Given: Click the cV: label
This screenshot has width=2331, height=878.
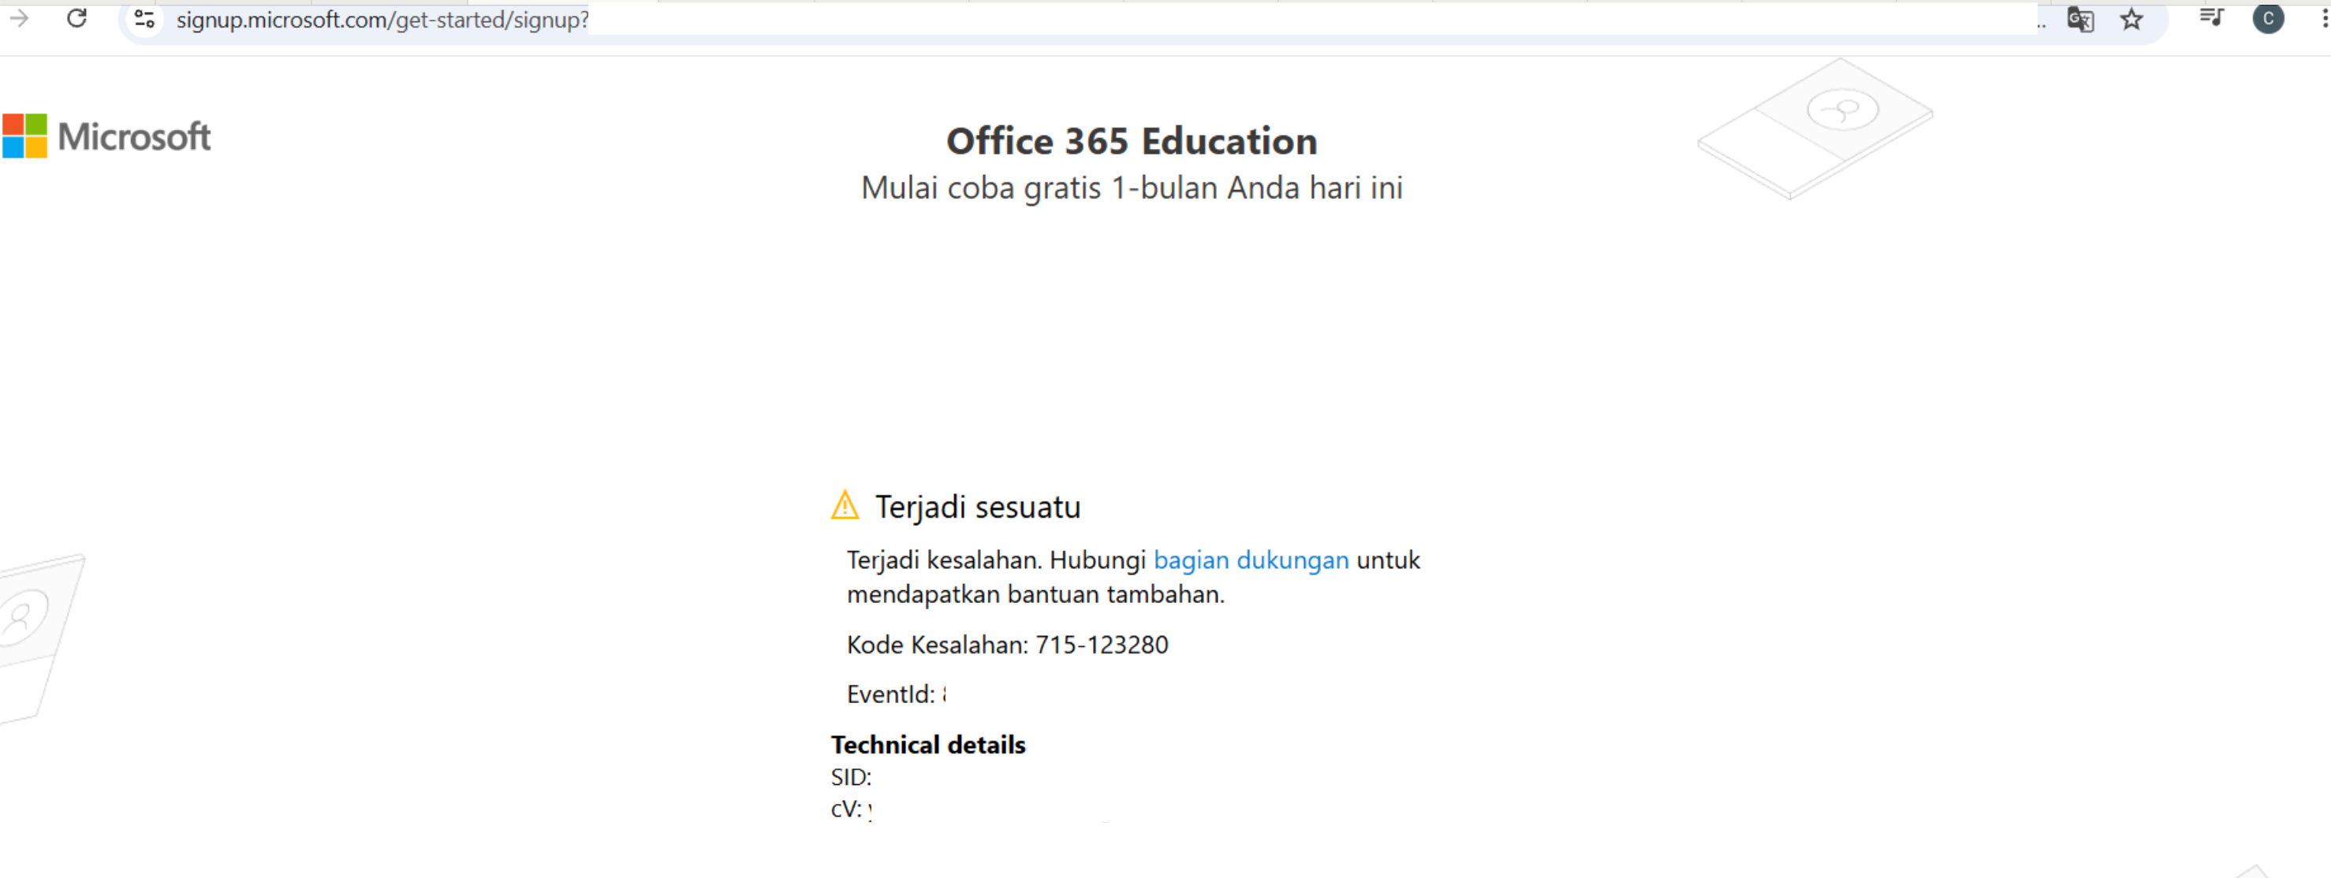Looking at the screenshot, I should click(846, 809).
